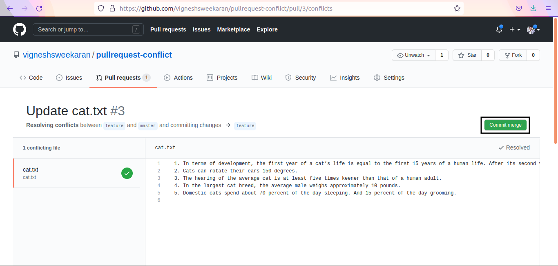Click the page's vertical scrollbar

[556, 82]
